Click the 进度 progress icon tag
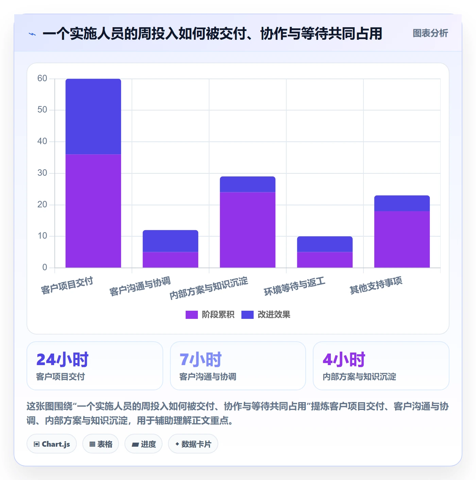The width and height of the screenshot is (476, 480). coord(143,444)
